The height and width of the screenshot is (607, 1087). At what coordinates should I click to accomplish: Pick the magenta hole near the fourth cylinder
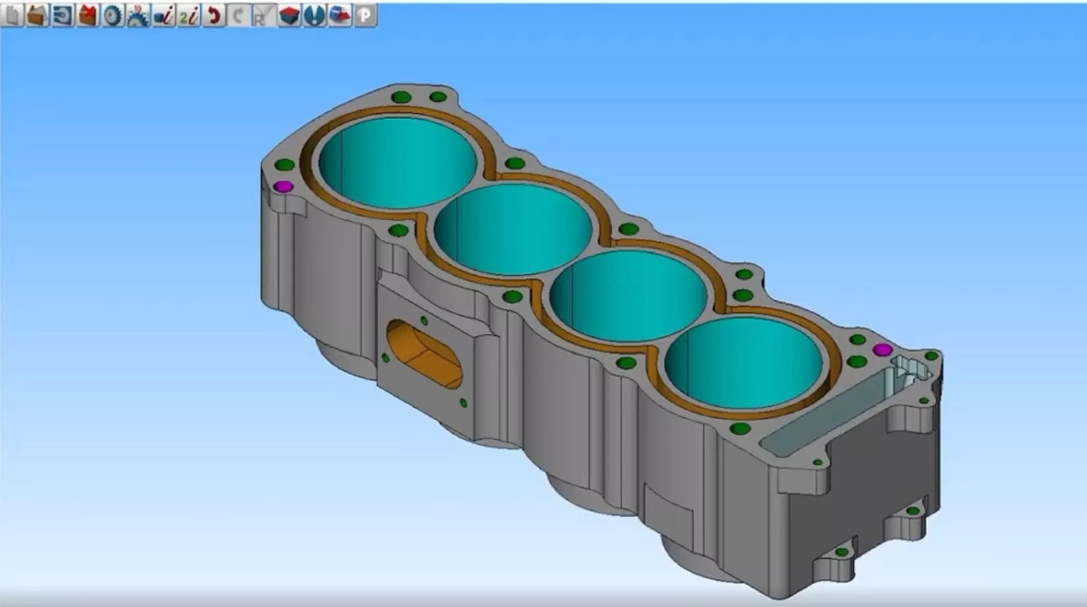tap(882, 349)
